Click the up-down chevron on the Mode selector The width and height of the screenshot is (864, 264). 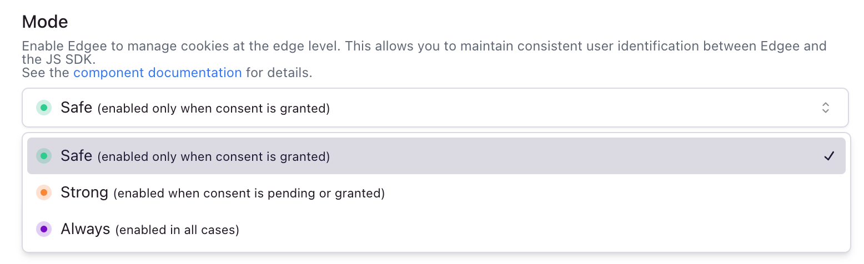click(825, 108)
